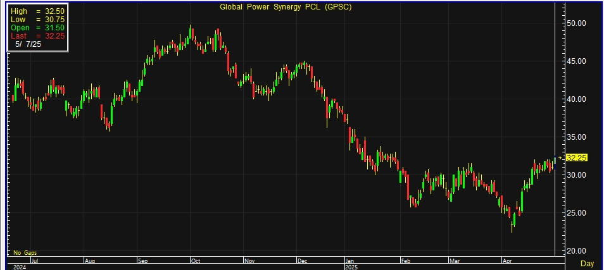Click the chart title Global Power Synergy PCL (GPSC)
This screenshot has height=270, width=604.
(x=286, y=7)
